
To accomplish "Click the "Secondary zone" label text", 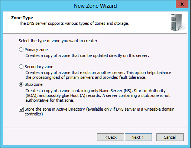I will point(39,67).
